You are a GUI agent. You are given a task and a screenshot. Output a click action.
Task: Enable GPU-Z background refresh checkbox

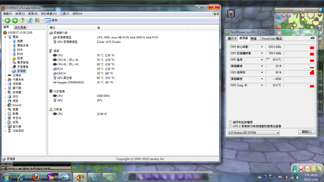tap(230, 126)
